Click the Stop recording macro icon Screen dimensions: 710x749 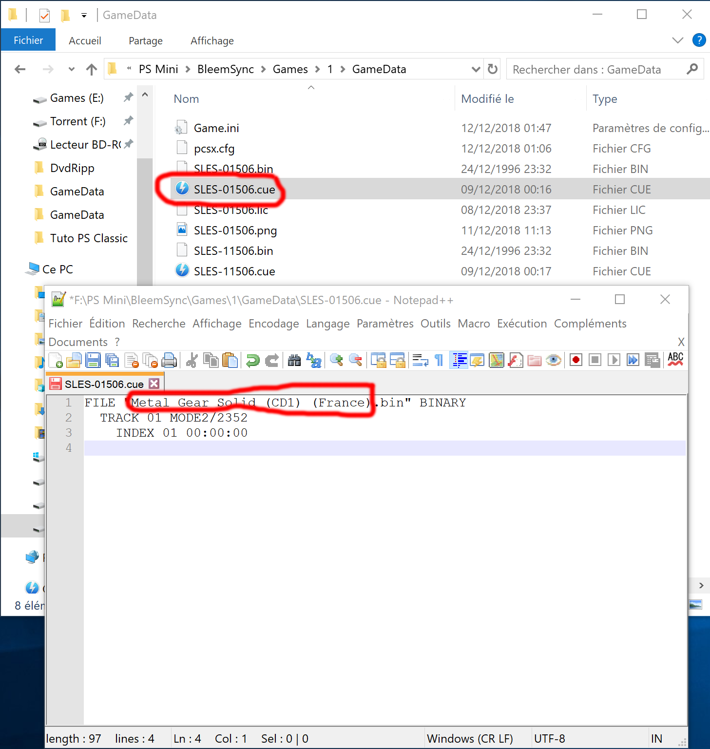(595, 360)
